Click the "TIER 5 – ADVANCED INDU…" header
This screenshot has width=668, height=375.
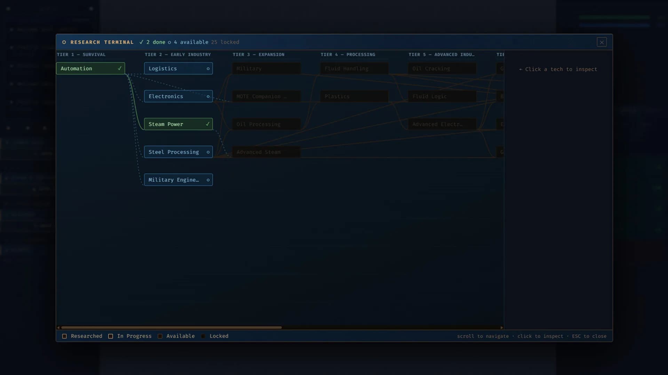tap(442, 55)
